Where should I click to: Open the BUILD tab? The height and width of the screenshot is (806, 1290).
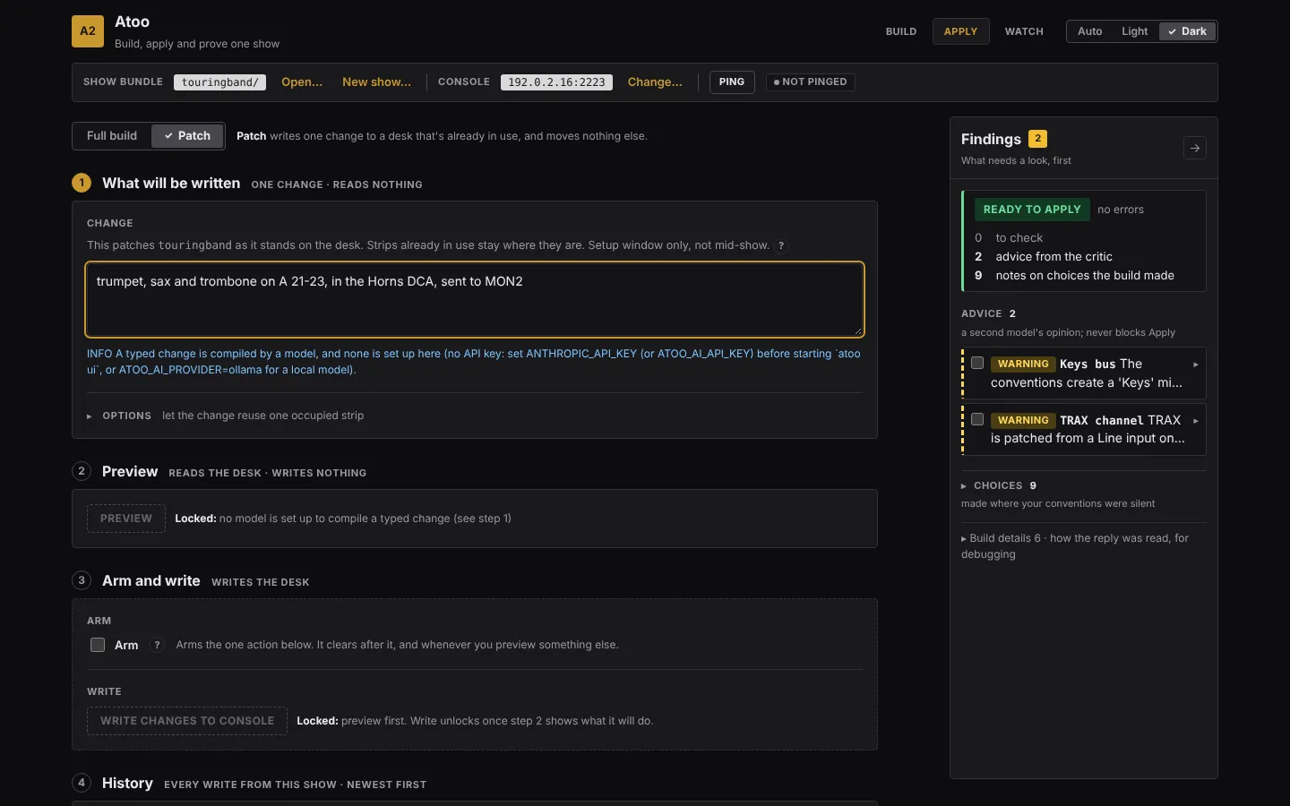pyautogui.click(x=901, y=31)
